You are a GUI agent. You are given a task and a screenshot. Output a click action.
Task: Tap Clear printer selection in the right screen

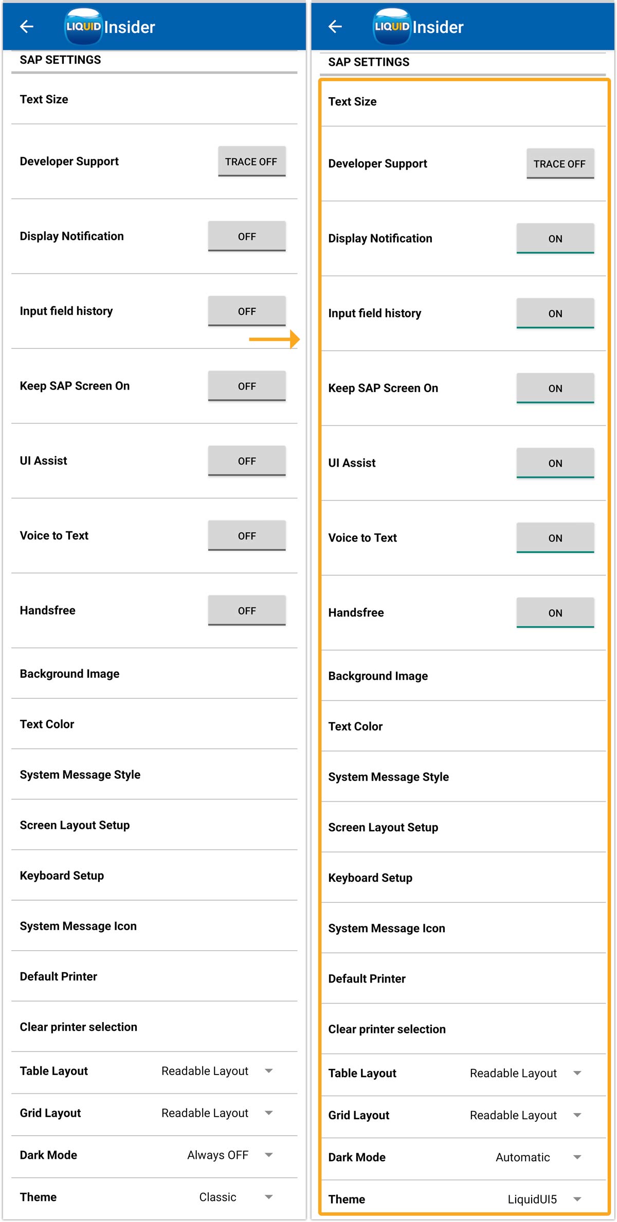pos(387,1029)
